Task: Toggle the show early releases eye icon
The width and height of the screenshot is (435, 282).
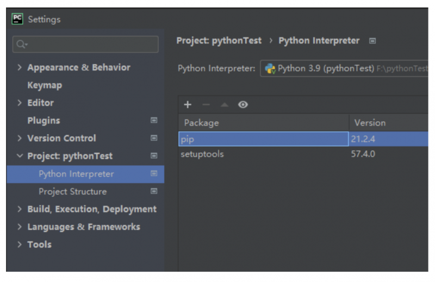Action: [243, 105]
